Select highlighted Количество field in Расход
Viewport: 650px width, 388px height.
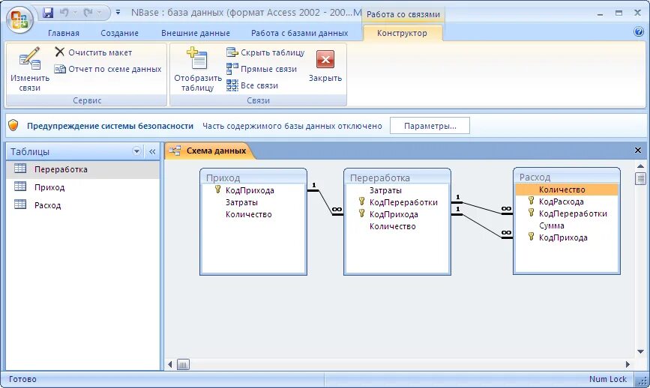[567, 190]
